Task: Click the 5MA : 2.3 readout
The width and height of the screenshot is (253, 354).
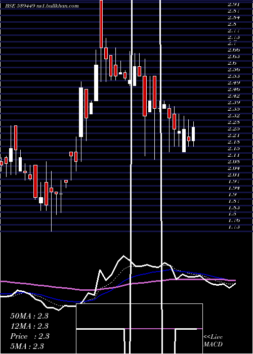Action: pyautogui.click(x=27, y=346)
